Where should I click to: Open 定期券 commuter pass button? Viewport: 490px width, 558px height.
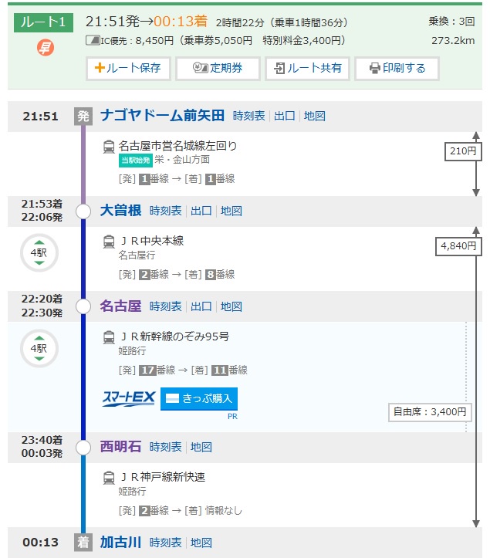pyautogui.click(x=218, y=68)
